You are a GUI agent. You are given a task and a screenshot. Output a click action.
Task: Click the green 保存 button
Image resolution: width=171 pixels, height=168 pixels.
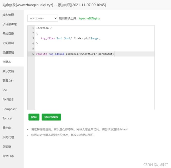[34, 117]
